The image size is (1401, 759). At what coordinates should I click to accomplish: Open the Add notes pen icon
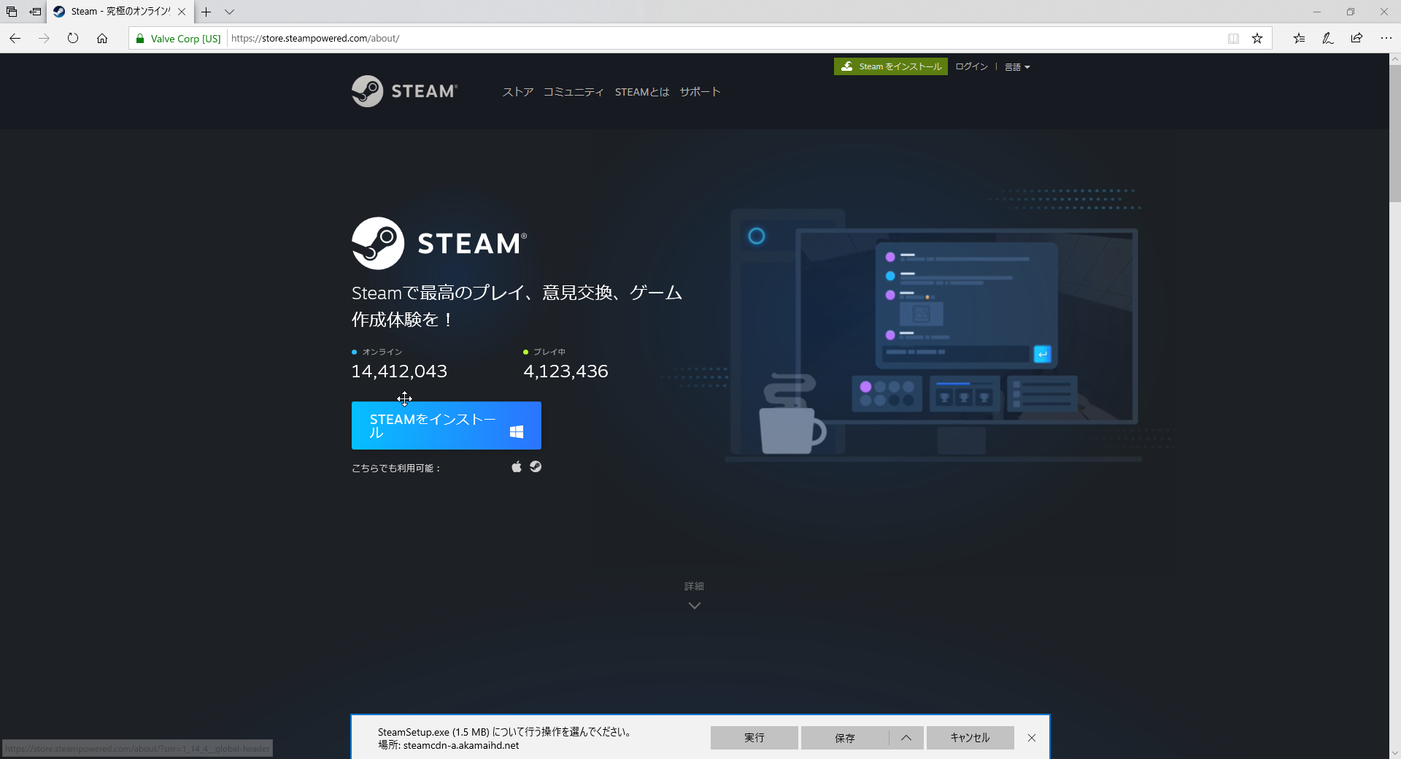point(1328,39)
